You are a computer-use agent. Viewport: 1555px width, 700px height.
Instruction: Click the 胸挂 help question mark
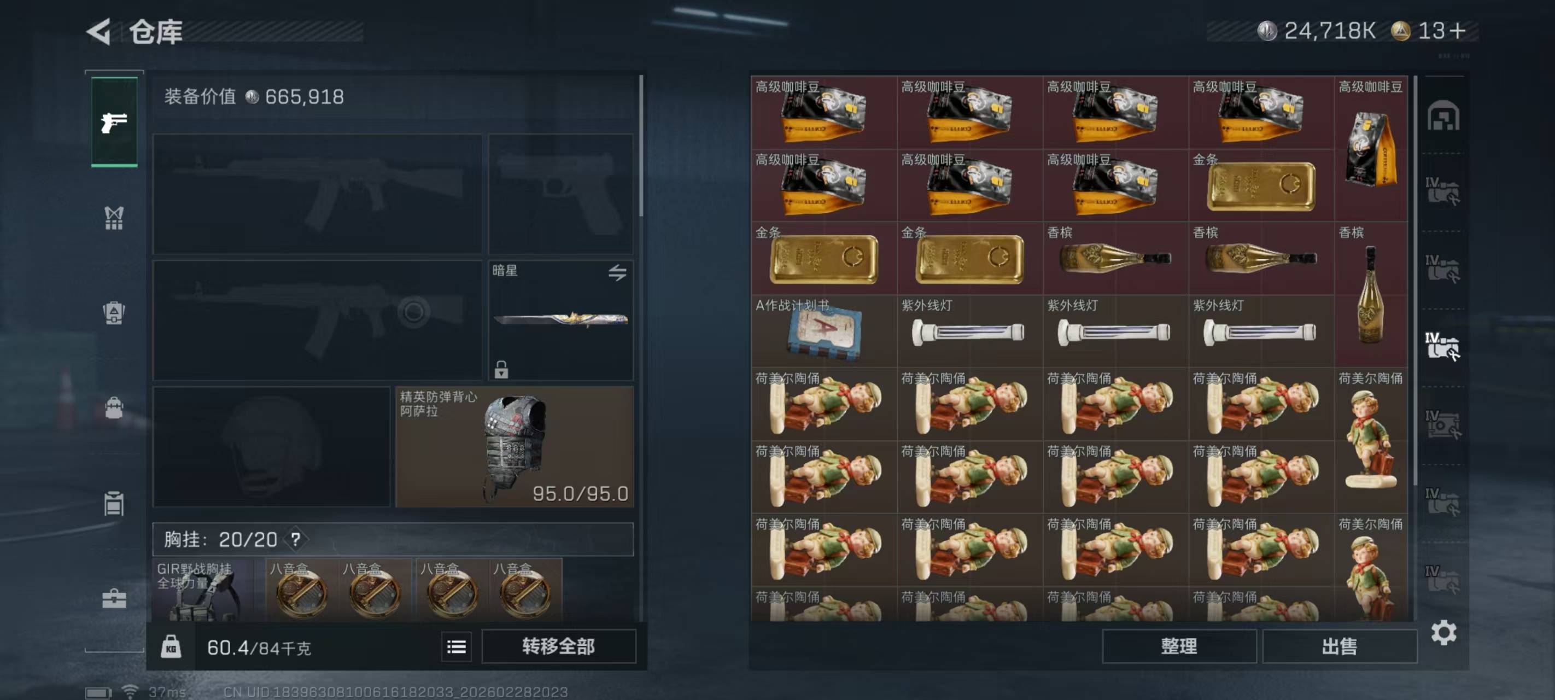[295, 539]
